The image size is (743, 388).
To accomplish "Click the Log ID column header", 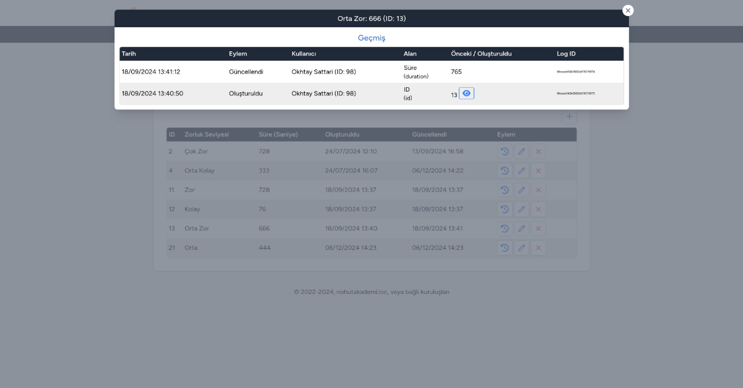I will [566, 54].
